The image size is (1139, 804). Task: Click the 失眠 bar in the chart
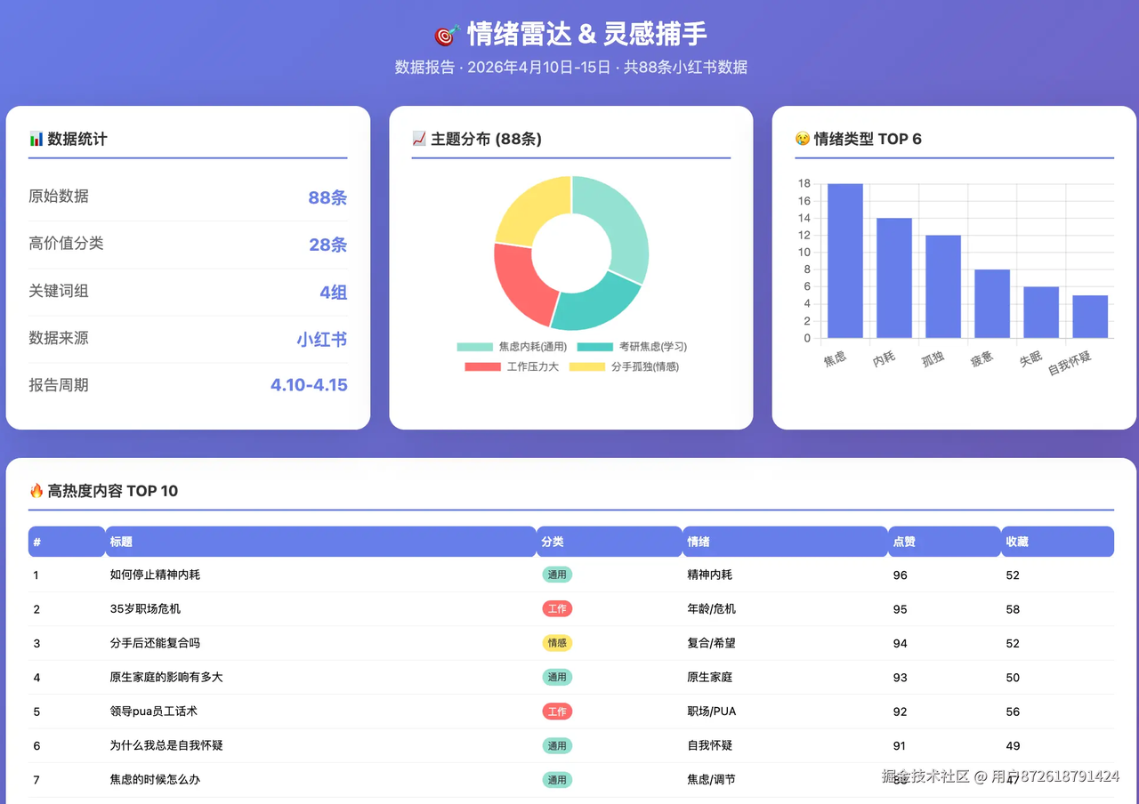[1041, 312]
